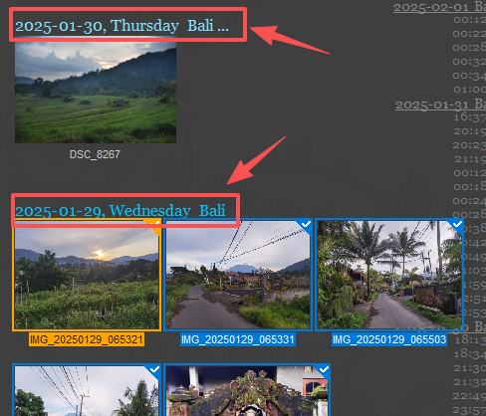This screenshot has width=486, height=416.
Task: Click the IMG_20250129_065331 filename label
Action: coord(238,339)
